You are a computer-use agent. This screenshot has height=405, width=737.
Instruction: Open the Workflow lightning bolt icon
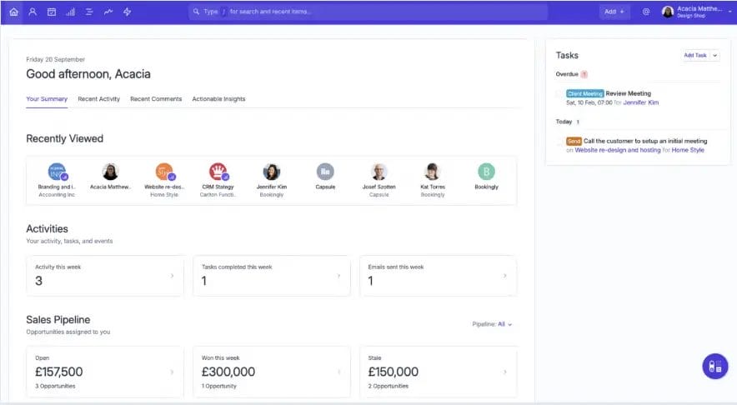[127, 12]
